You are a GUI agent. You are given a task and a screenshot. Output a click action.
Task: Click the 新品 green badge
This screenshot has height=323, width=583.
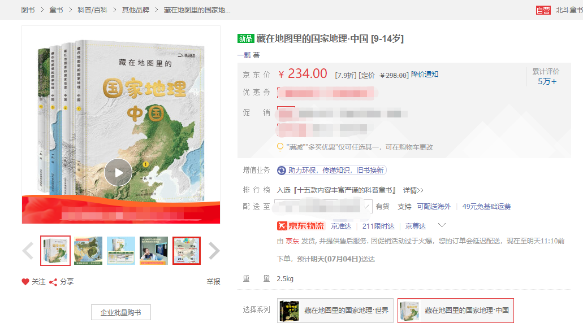tap(245, 38)
